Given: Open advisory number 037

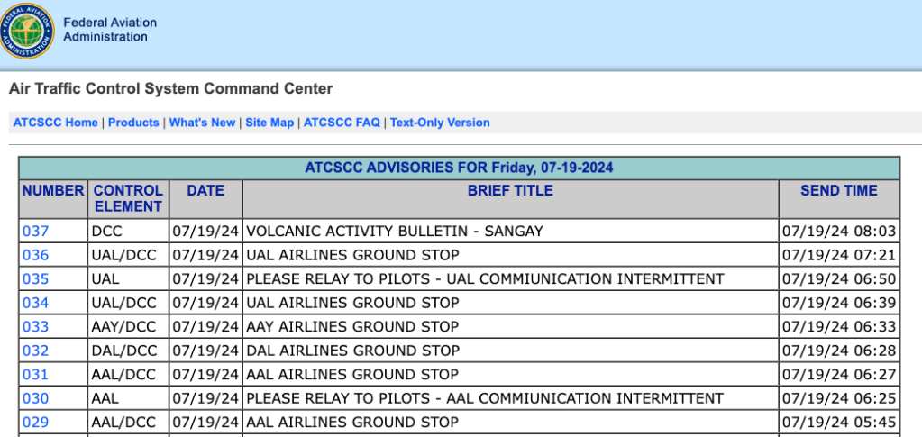Looking at the screenshot, I should (35, 232).
